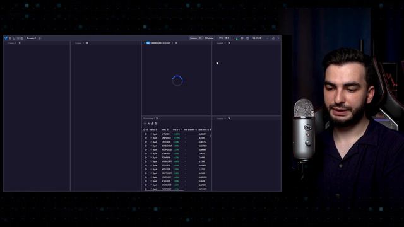Click the third icon in screener toolbar

(152, 124)
